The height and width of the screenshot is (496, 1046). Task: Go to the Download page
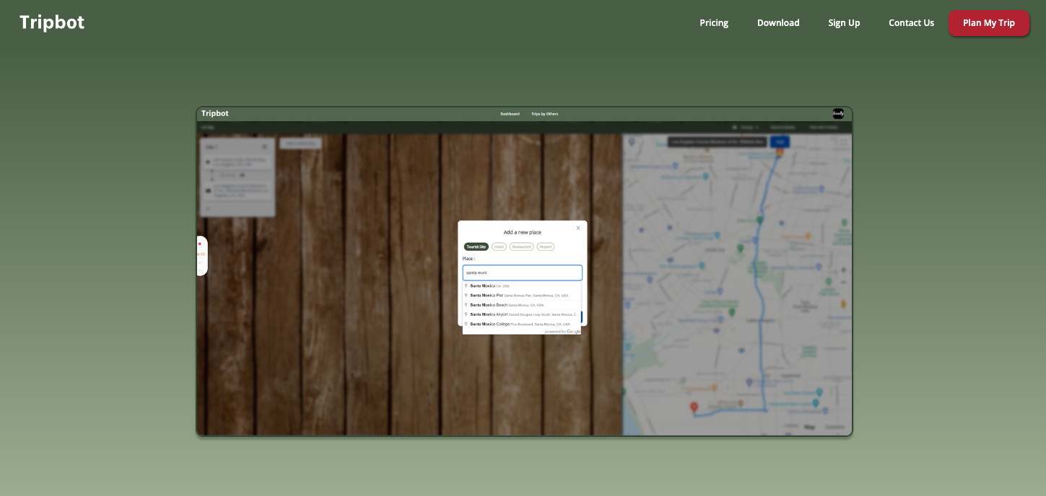(x=778, y=22)
